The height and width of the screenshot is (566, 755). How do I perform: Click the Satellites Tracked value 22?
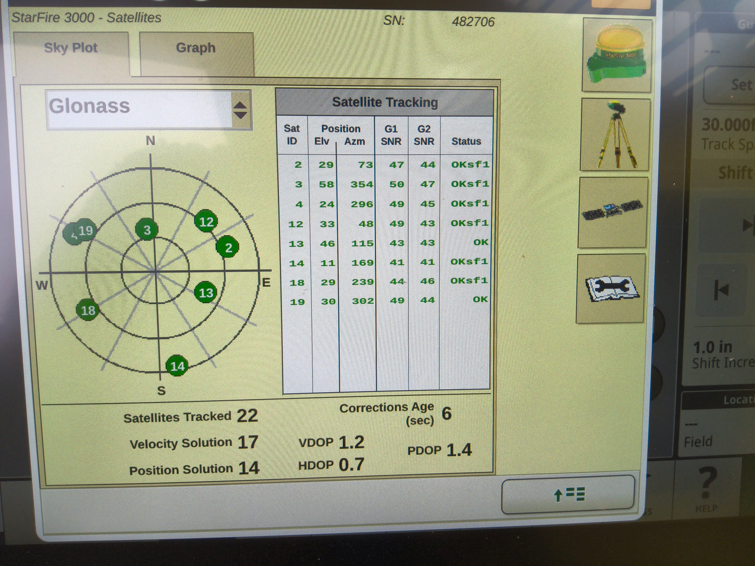tap(248, 416)
